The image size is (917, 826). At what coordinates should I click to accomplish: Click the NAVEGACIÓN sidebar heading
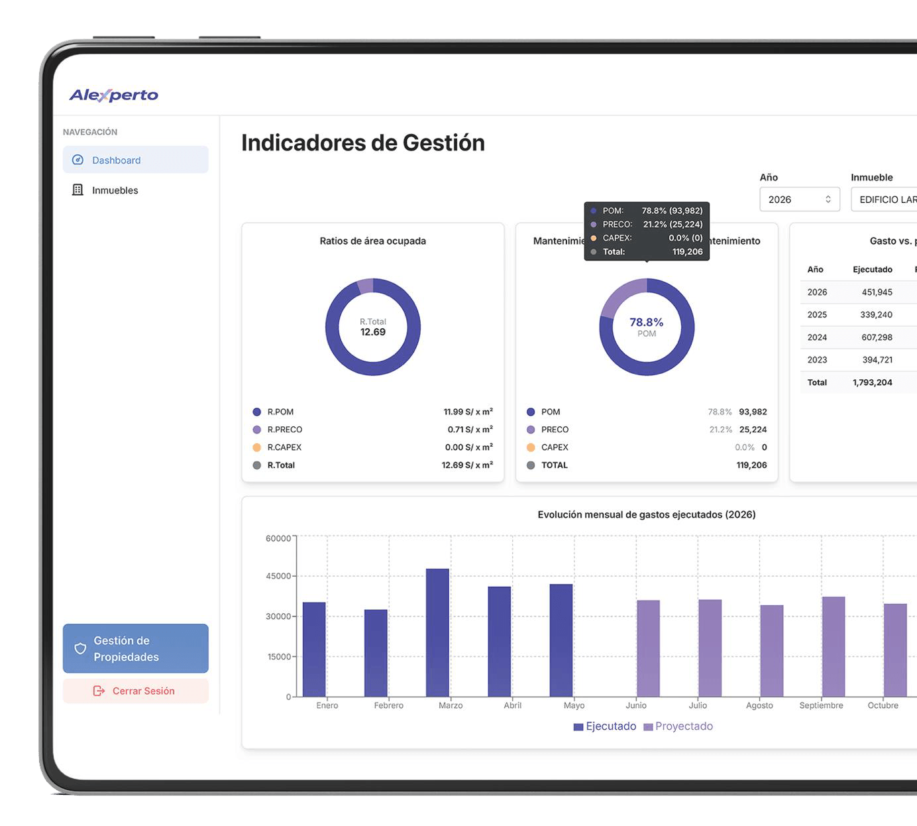coord(90,132)
